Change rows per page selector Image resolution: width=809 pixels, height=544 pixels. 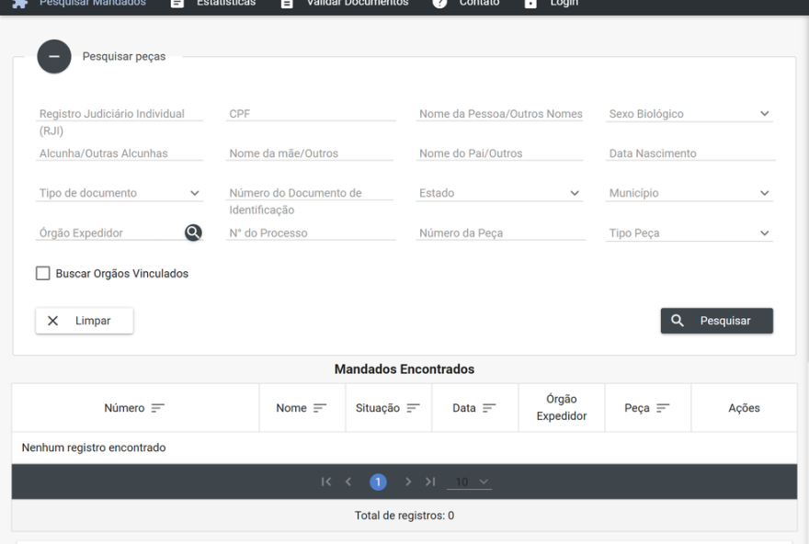point(473,482)
